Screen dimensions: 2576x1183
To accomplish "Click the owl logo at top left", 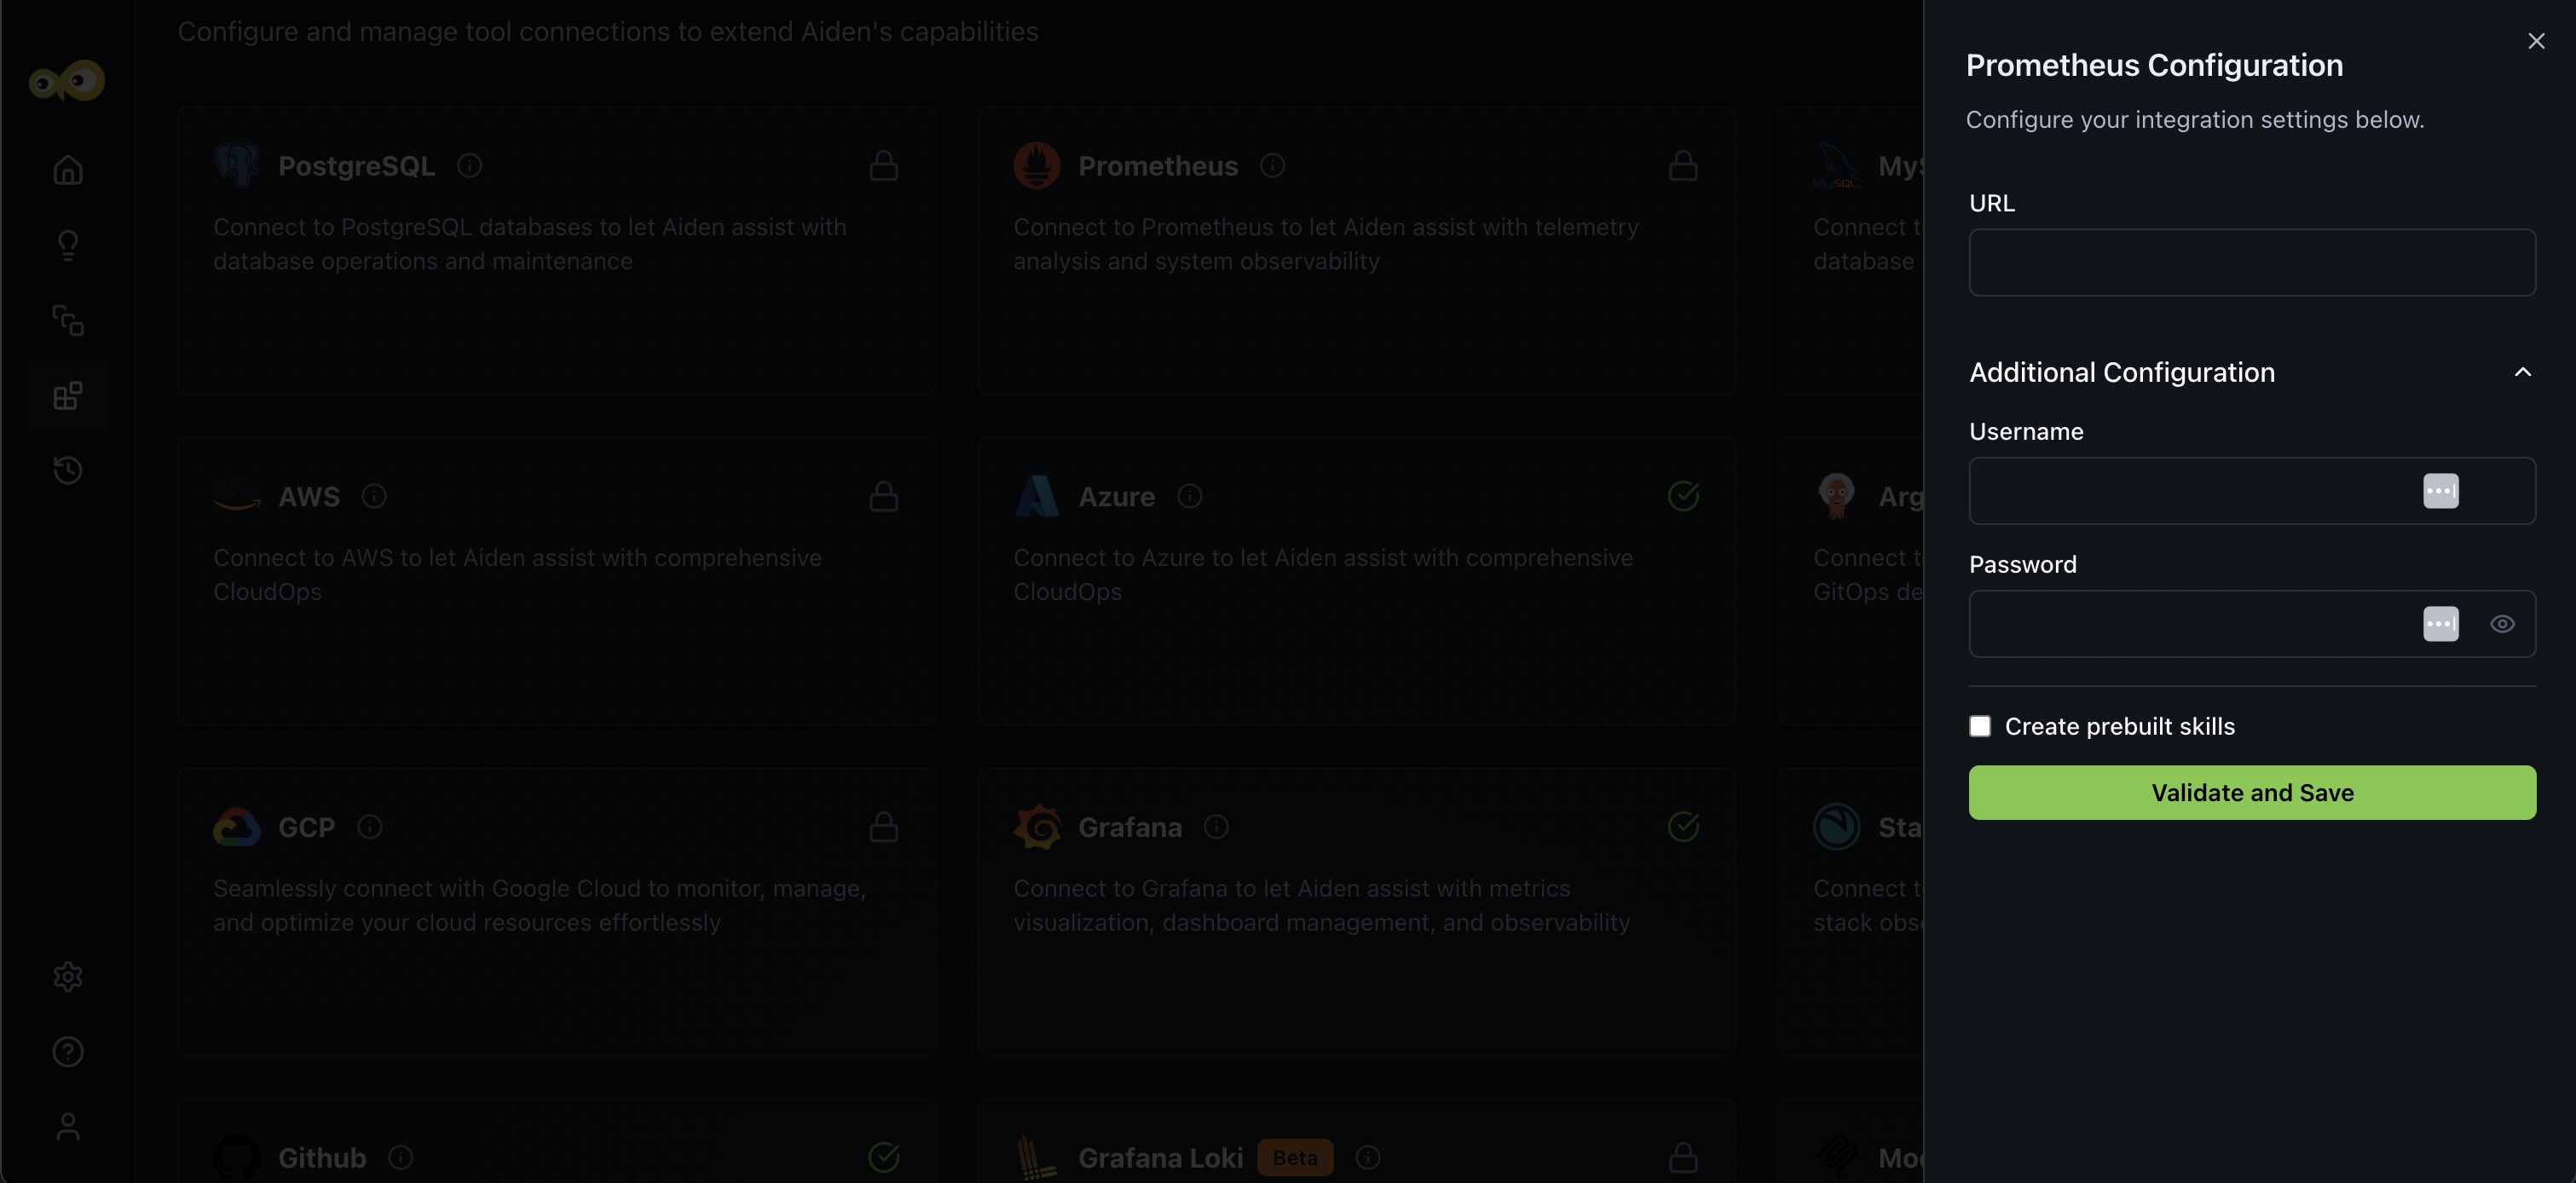I will click(x=67, y=81).
